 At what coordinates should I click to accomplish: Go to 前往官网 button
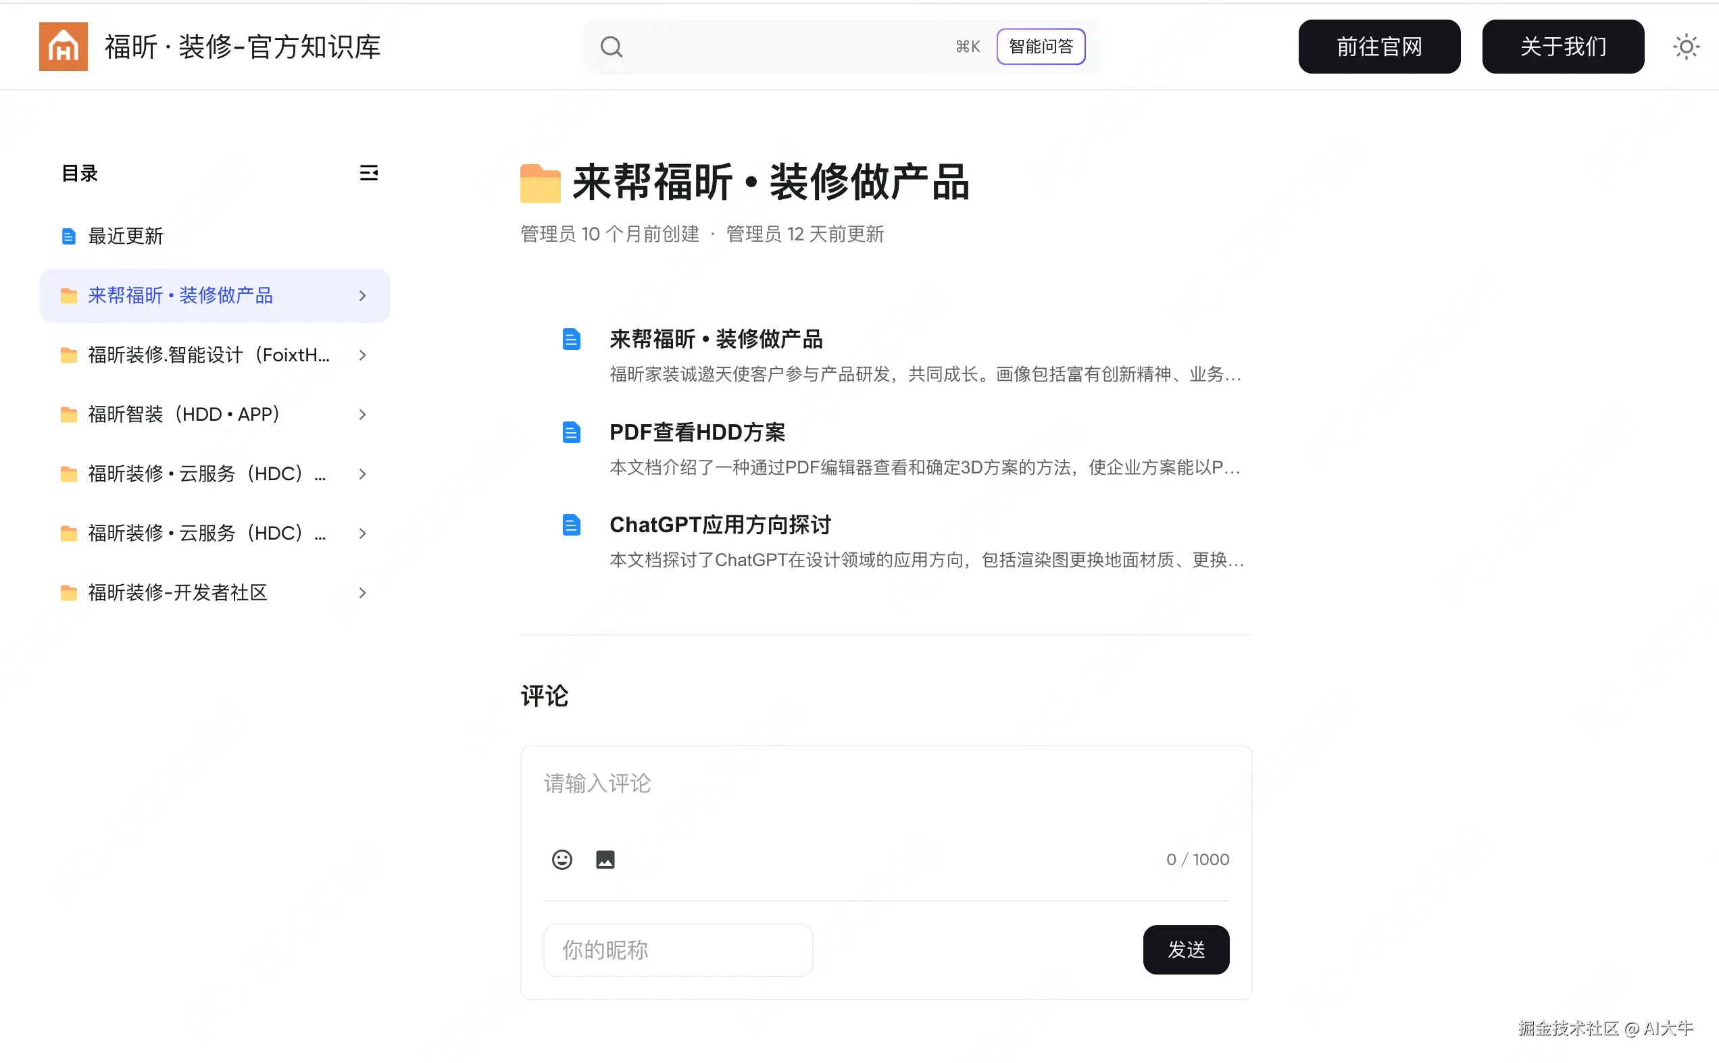coord(1378,47)
